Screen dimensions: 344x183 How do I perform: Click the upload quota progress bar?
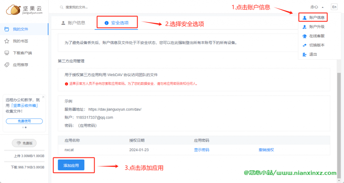click(24, 150)
